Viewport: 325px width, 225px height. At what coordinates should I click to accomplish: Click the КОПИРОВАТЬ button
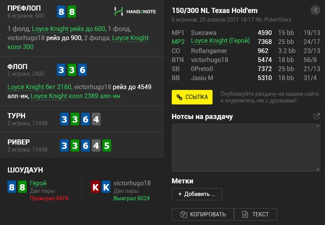point(203,214)
